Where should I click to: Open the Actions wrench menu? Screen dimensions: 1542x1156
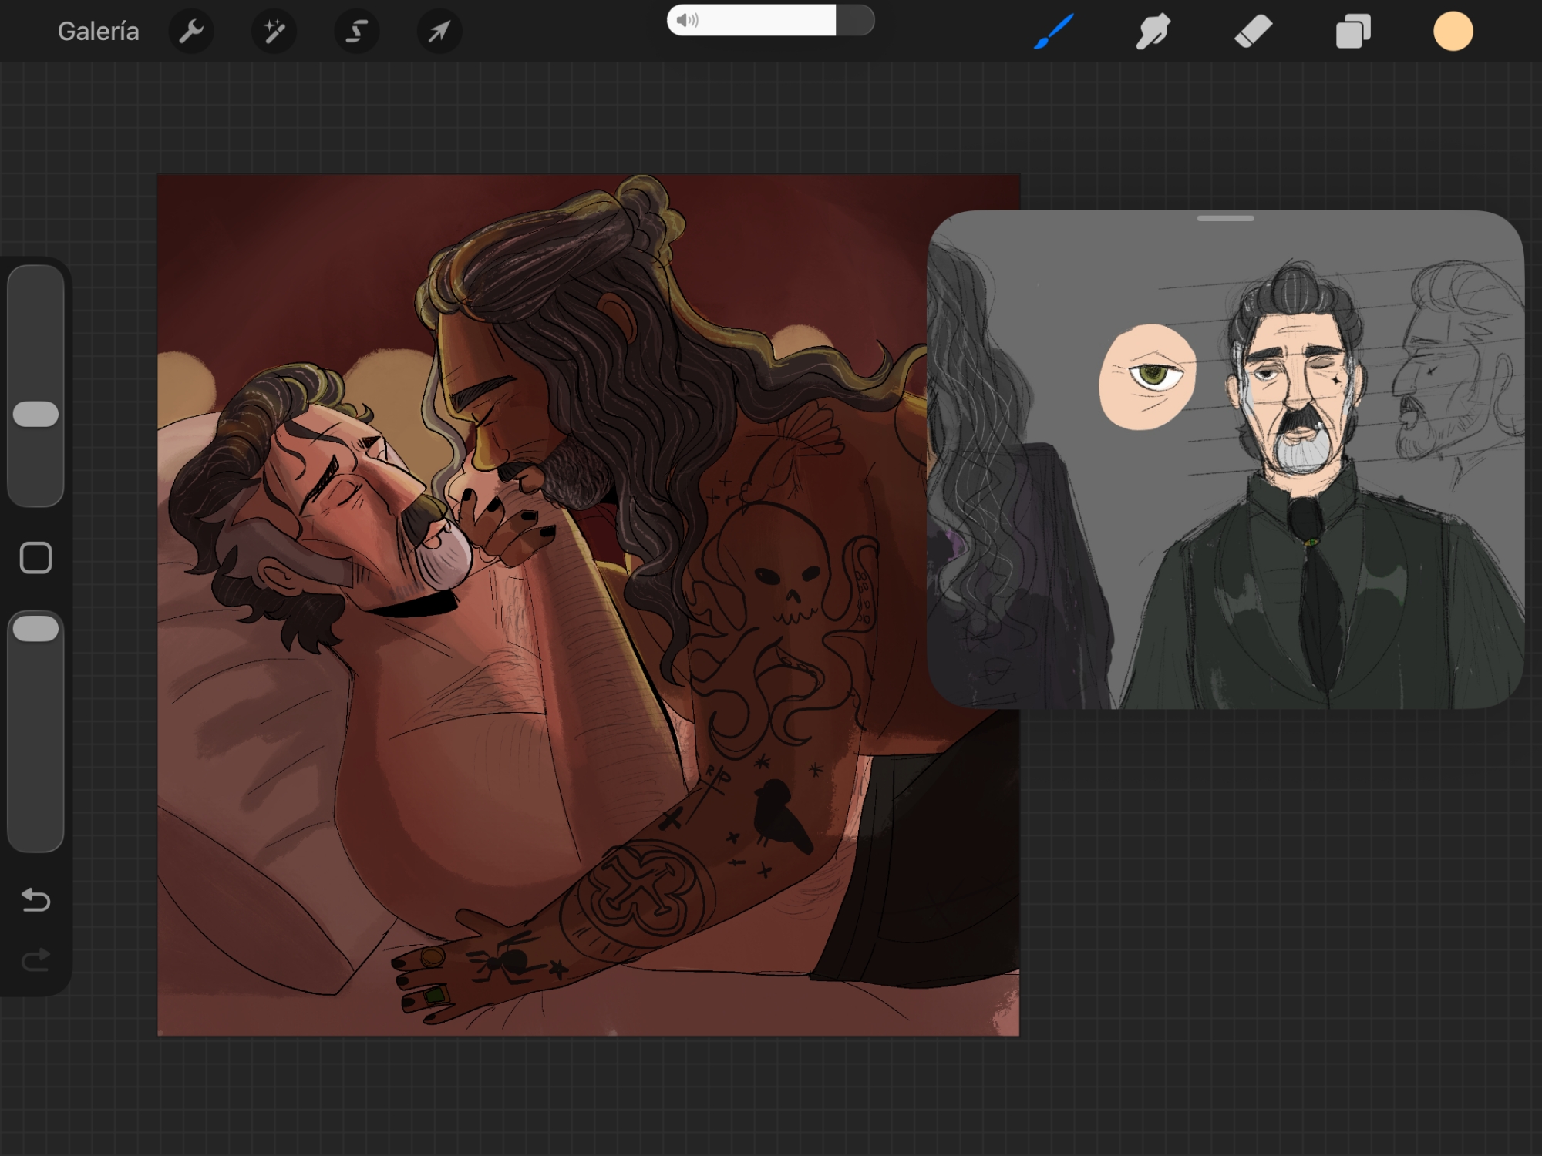coord(190,32)
